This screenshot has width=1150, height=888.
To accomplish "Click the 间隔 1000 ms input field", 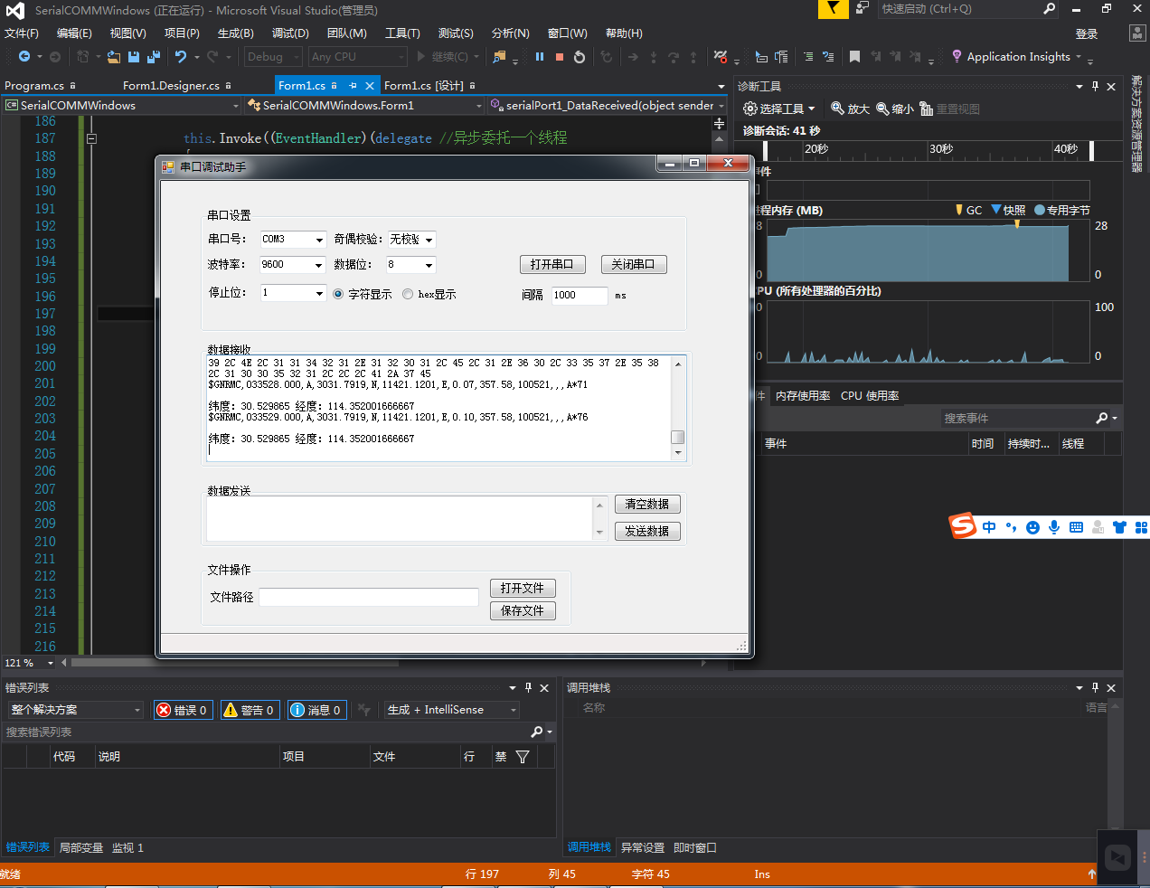I will (580, 296).
